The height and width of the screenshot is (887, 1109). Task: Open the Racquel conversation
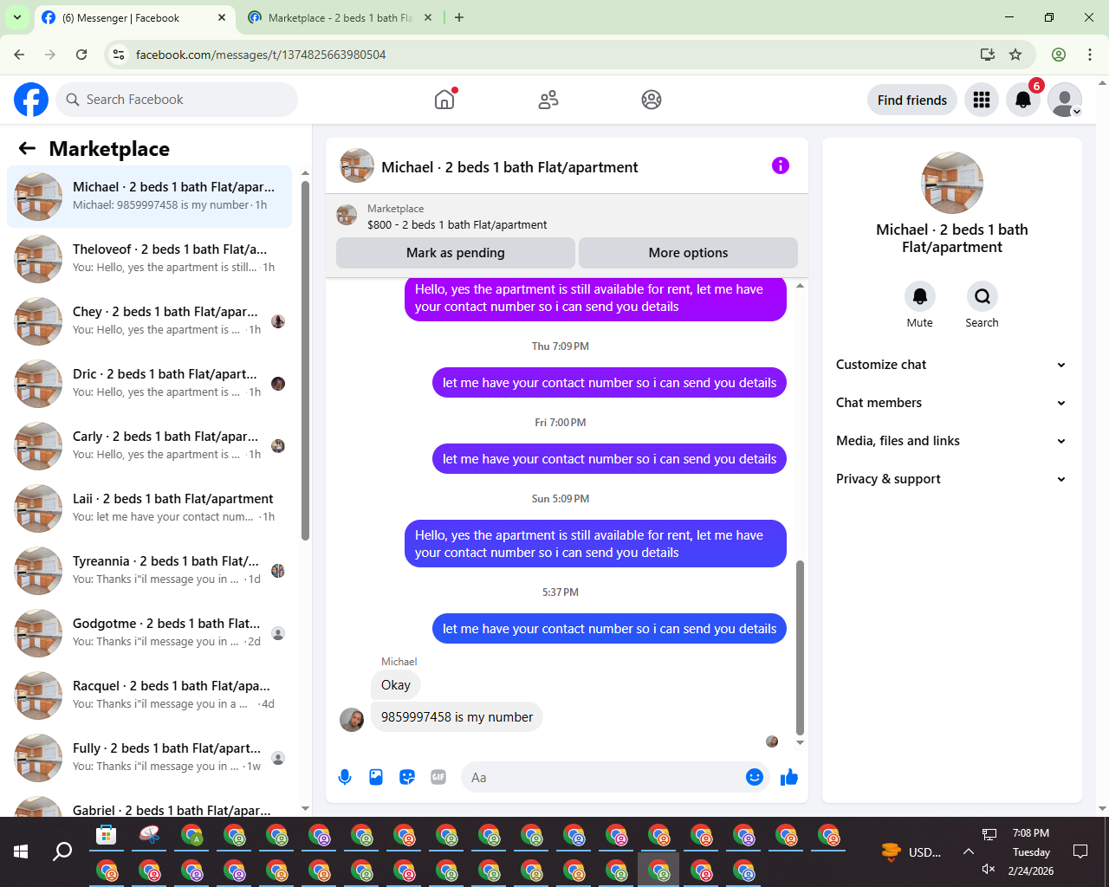point(149,696)
